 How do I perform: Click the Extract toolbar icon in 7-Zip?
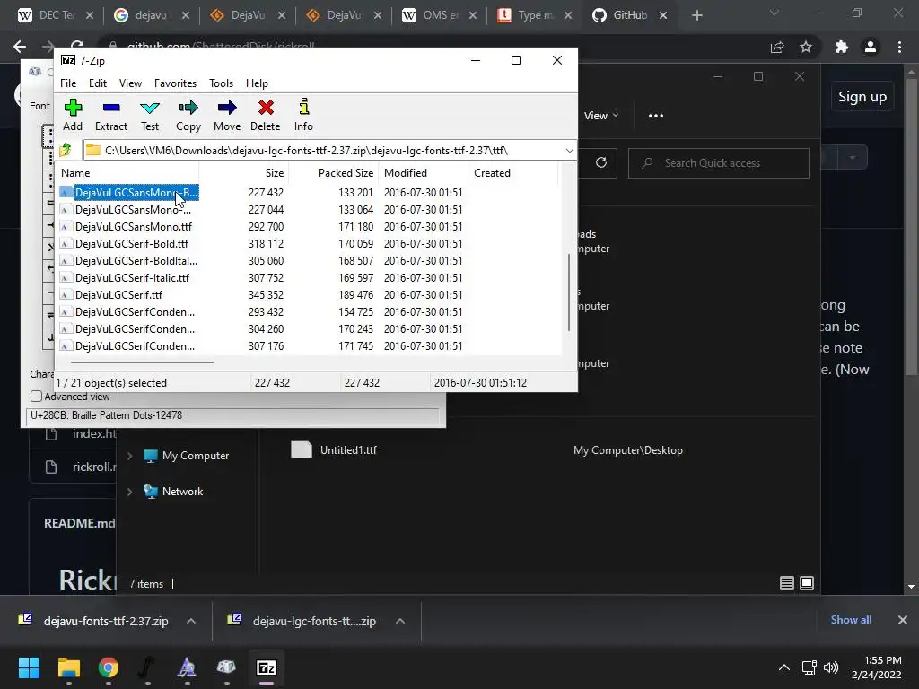(110, 115)
